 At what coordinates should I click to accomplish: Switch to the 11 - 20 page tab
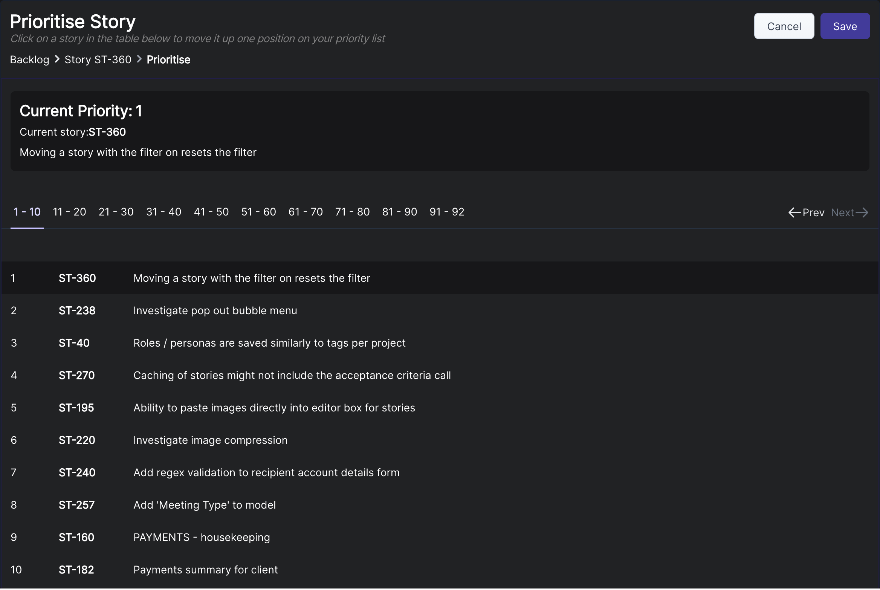pyautogui.click(x=69, y=212)
